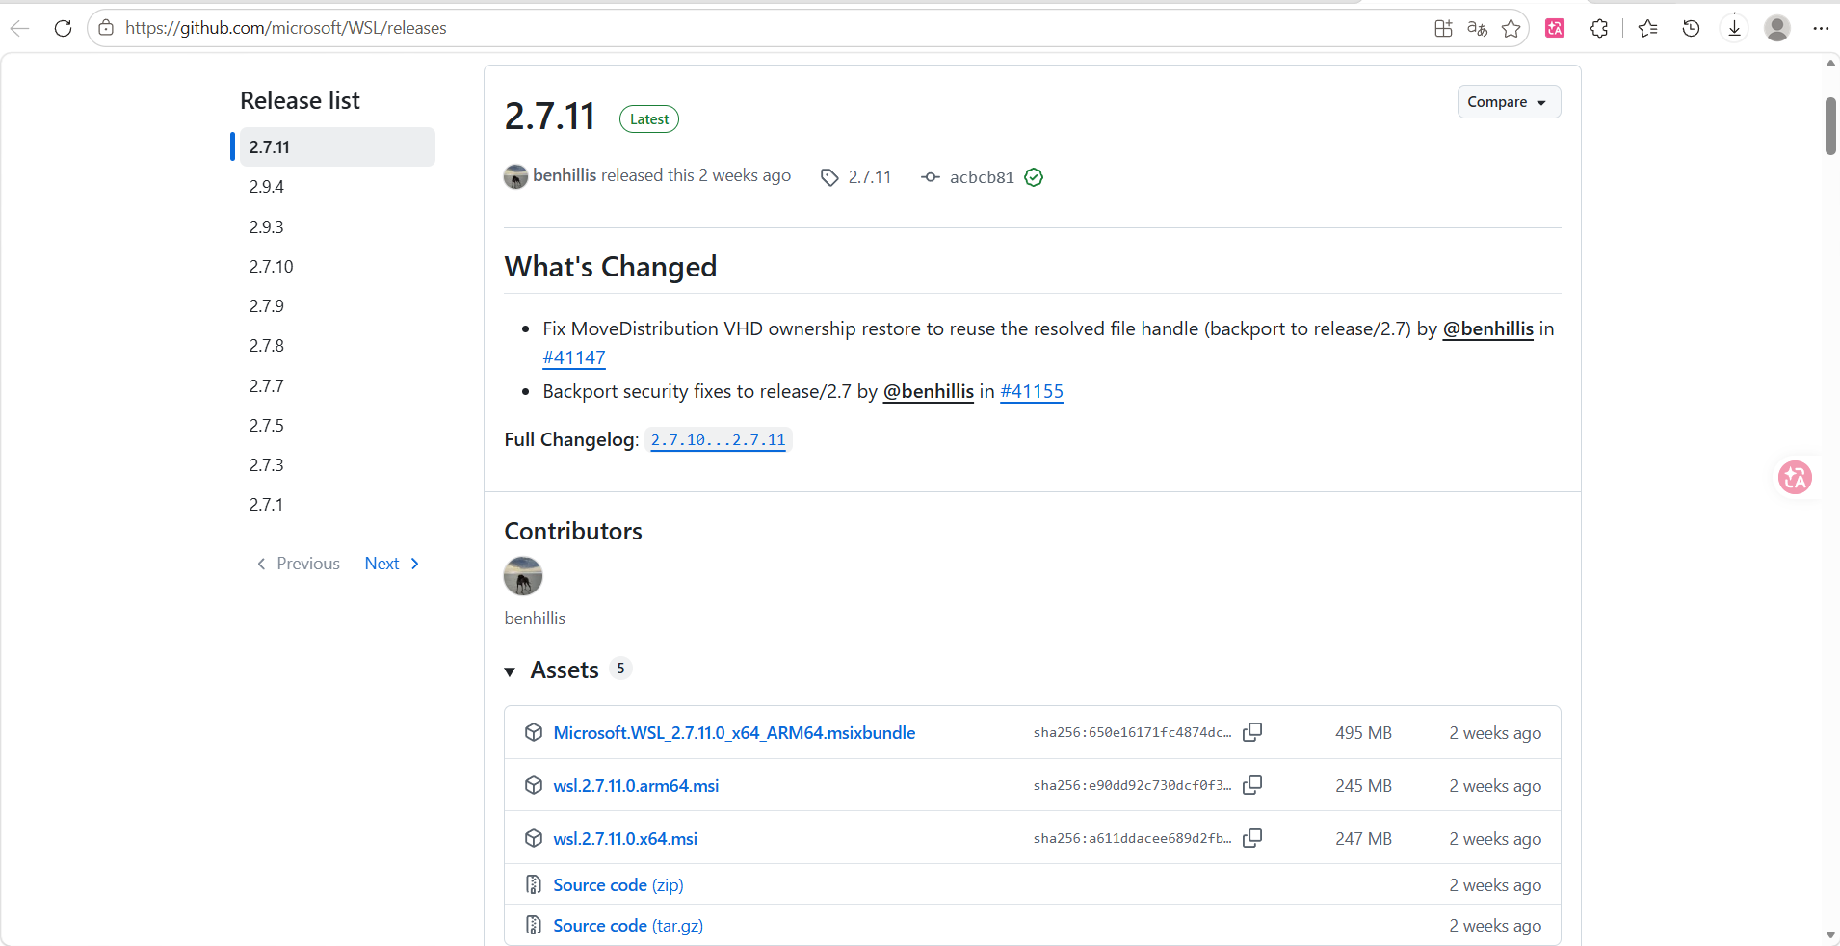Reload the page with refresh icon
This screenshot has height=946, width=1840.
tap(64, 28)
